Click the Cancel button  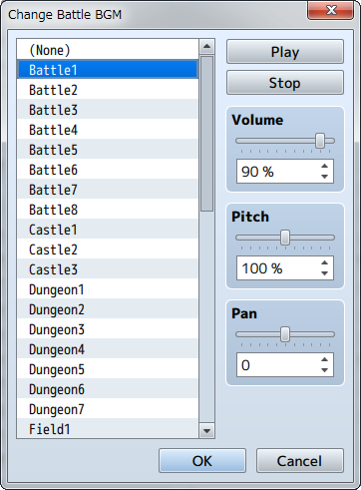299,461
